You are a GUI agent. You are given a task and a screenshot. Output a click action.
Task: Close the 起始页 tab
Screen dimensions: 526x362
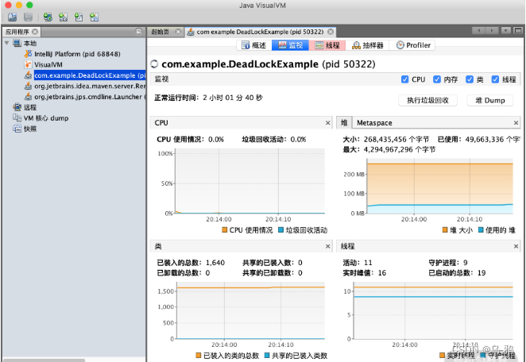point(178,32)
